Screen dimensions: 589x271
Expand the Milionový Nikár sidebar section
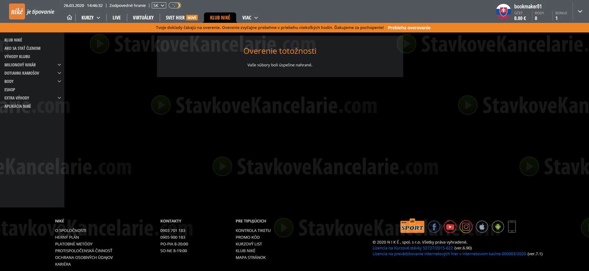pyautogui.click(x=59, y=65)
